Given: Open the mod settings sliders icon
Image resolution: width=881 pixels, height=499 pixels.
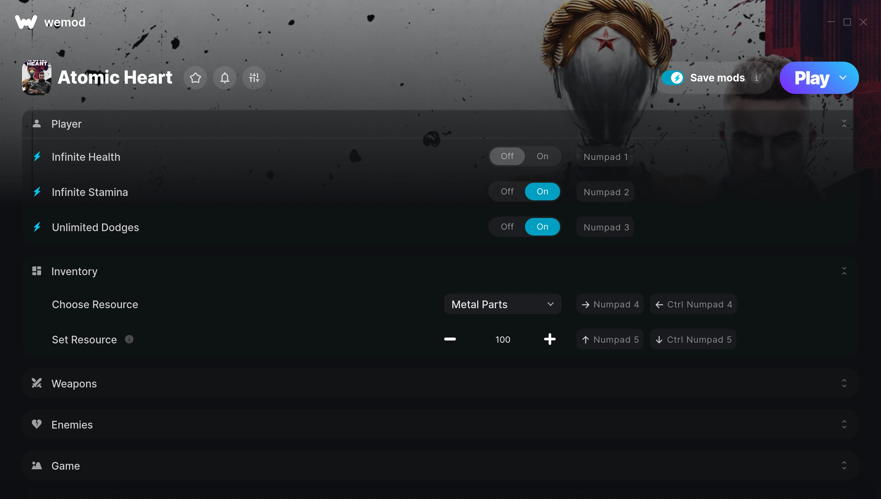Looking at the screenshot, I should point(254,78).
